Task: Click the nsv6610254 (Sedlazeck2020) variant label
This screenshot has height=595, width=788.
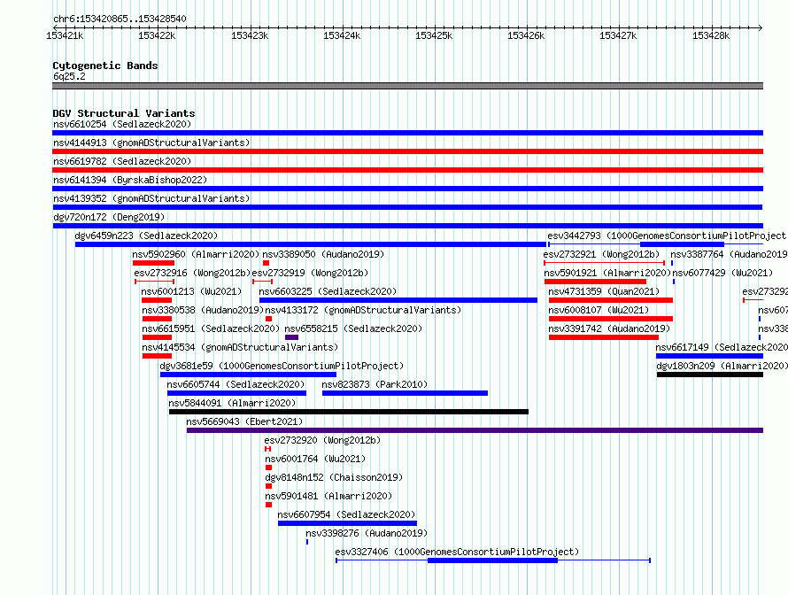Action: (x=122, y=124)
